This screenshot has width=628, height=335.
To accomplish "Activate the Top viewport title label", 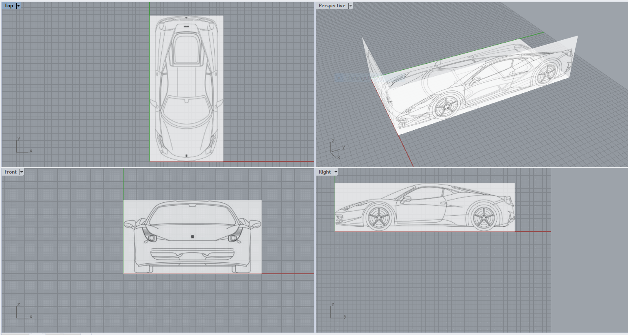I will click(x=9, y=6).
